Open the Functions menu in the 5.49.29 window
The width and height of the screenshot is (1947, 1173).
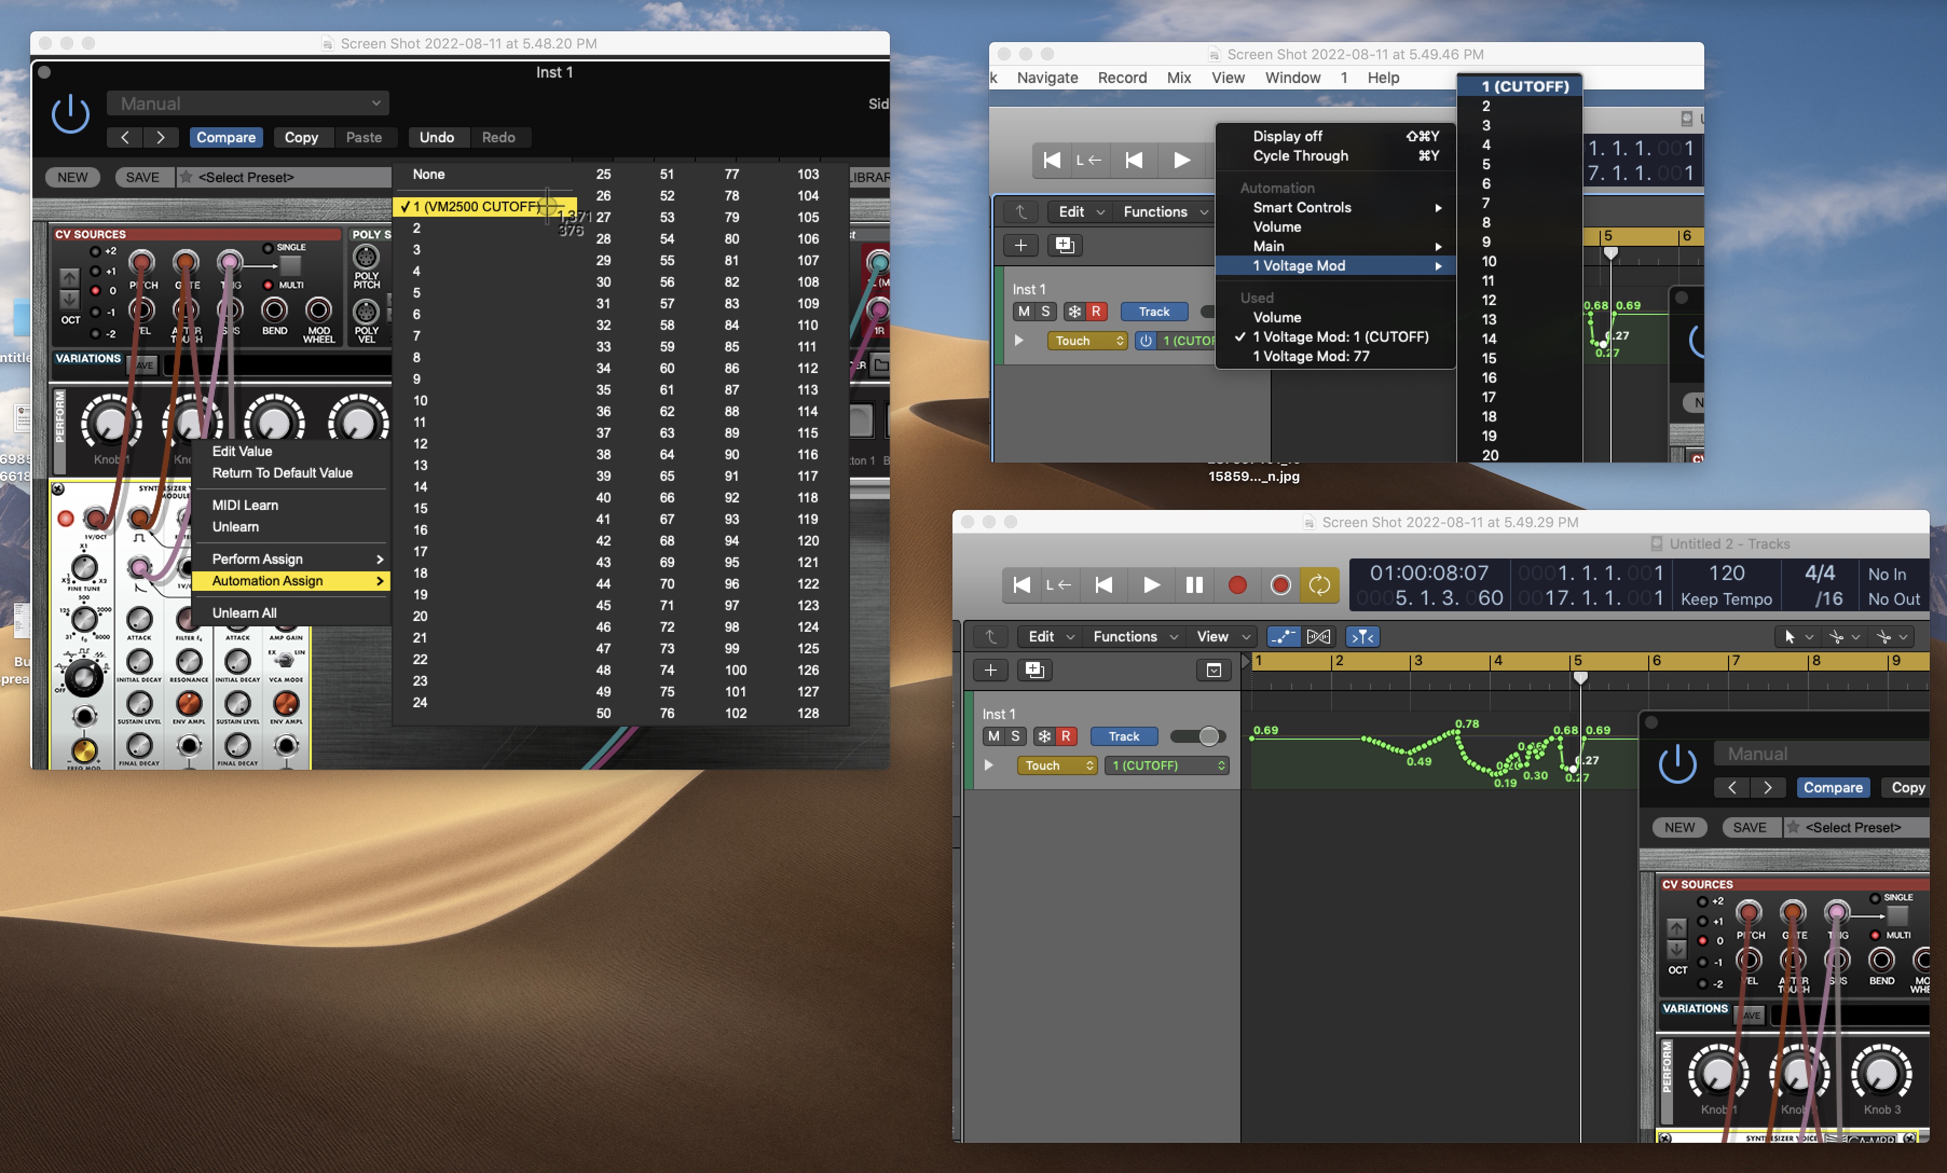coord(1135,637)
